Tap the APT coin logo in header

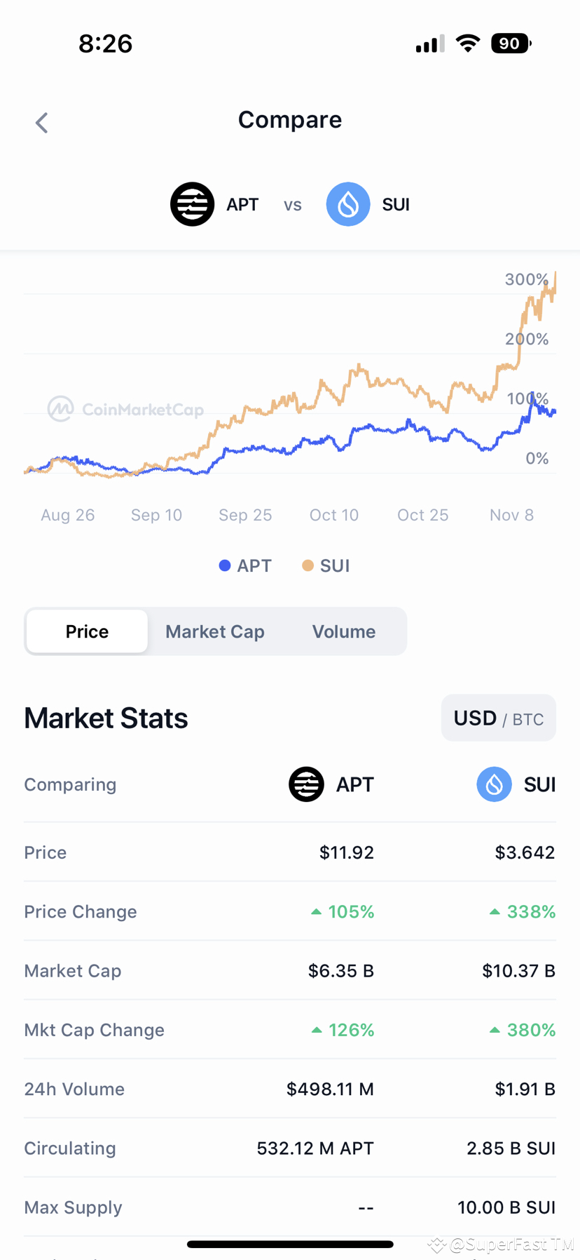[x=193, y=204]
